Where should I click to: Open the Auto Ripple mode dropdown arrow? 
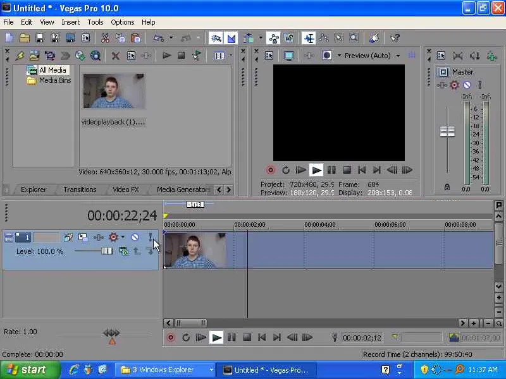261,38
